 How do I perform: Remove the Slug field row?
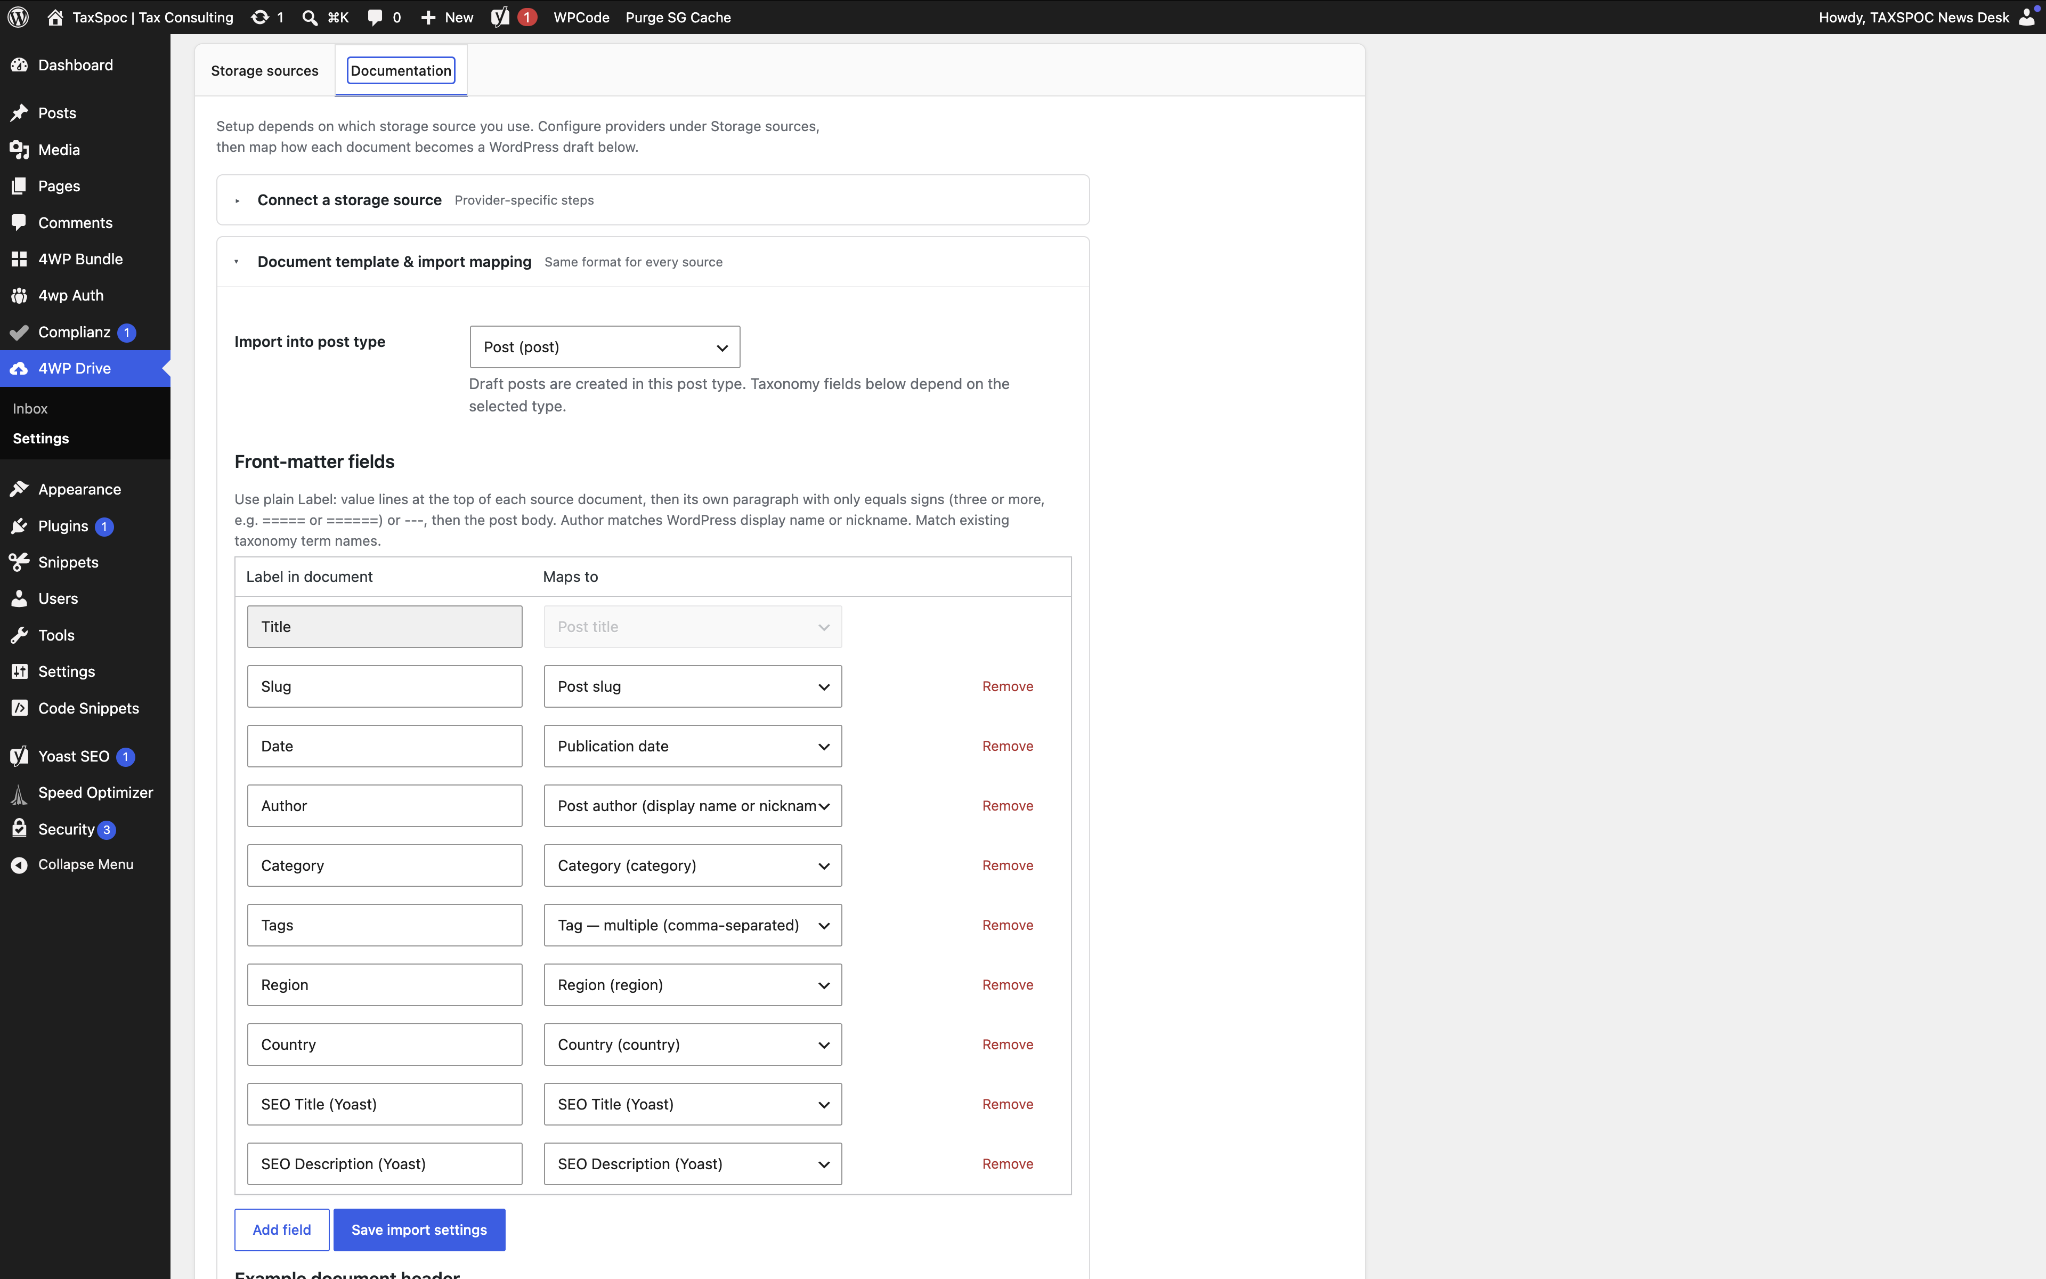pos(1008,686)
